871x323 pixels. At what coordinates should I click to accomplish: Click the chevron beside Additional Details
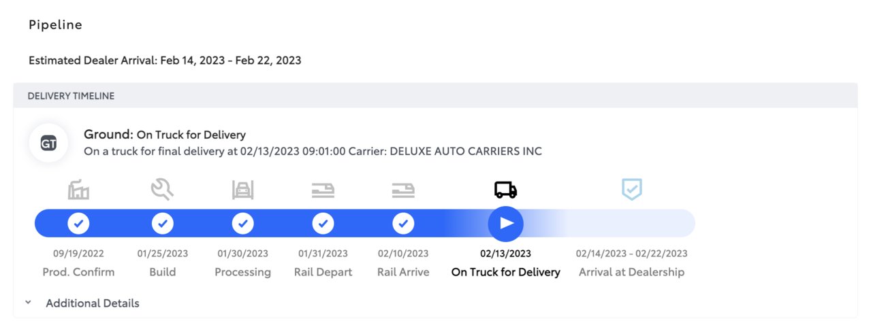28,303
